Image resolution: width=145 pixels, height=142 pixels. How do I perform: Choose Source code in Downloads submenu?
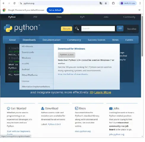point(36,52)
